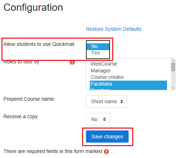
Task: Click the roles list scroll up arrow
Action: pyautogui.click(x=173, y=61)
